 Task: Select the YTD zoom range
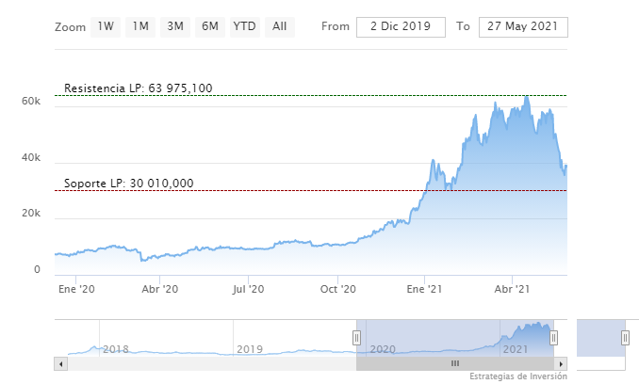click(244, 26)
